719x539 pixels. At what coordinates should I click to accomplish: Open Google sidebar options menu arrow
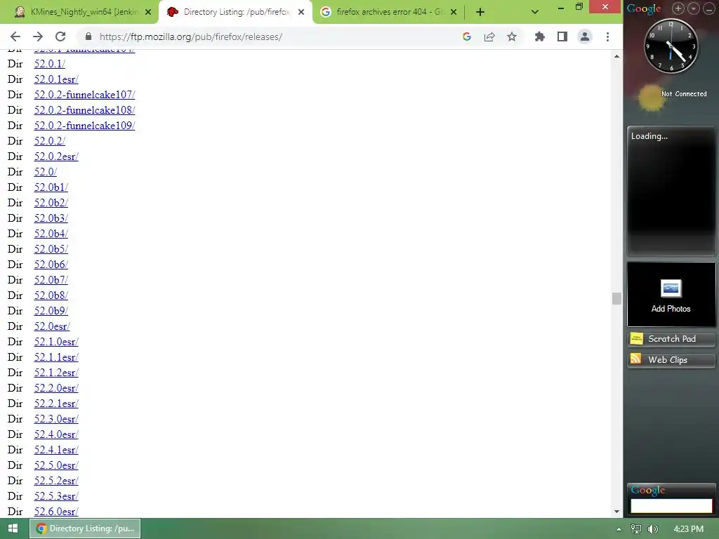(693, 8)
